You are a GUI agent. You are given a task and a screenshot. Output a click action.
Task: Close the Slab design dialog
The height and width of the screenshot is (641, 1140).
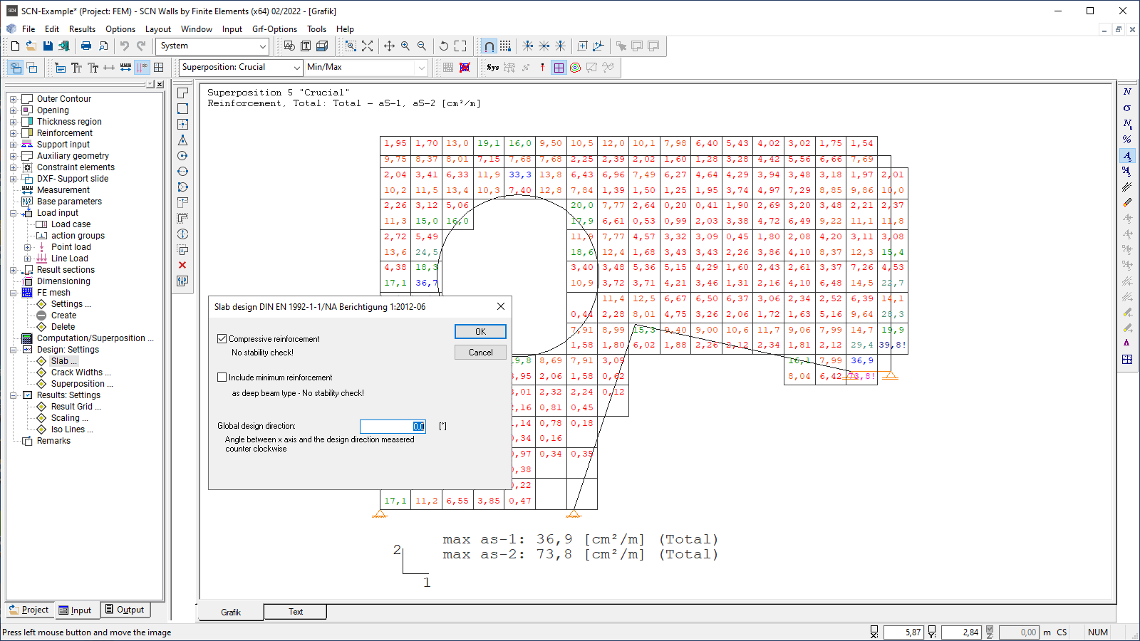(501, 306)
